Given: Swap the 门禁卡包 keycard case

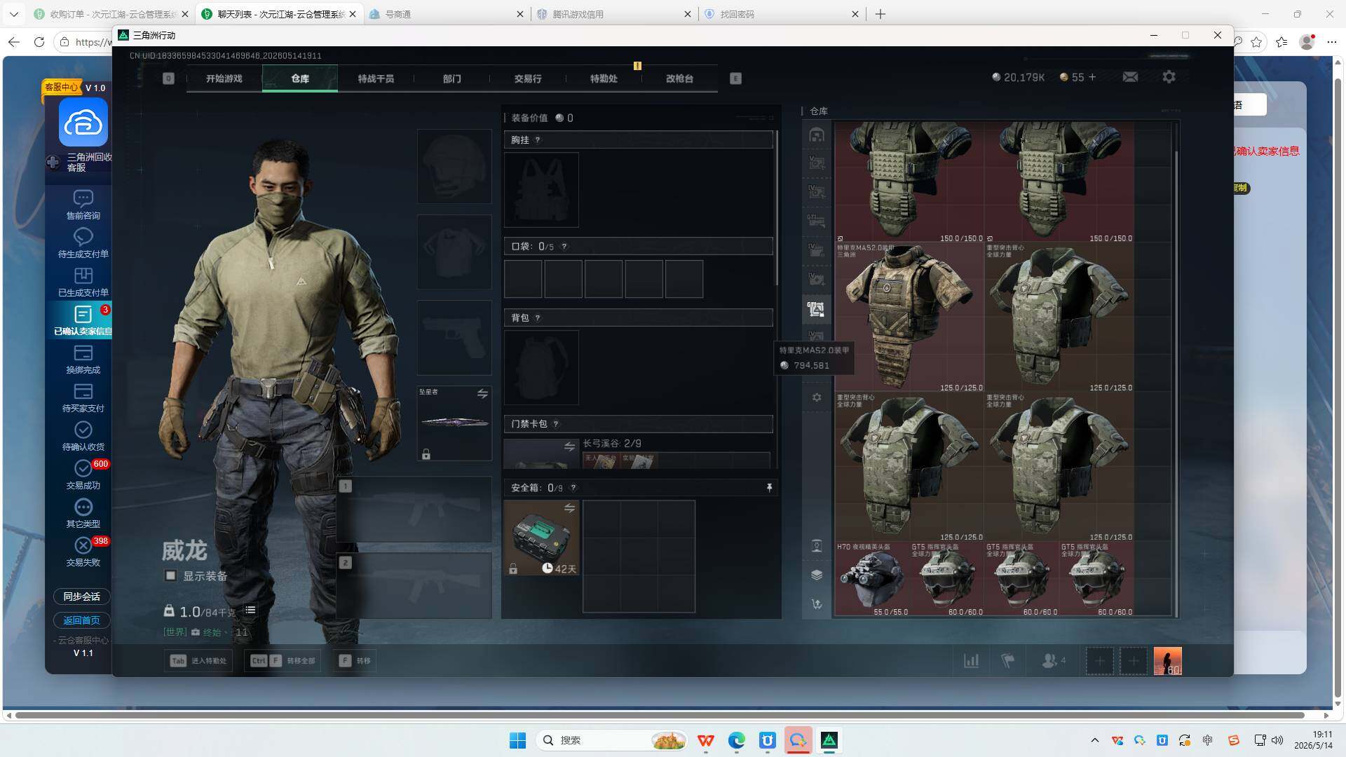Looking at the screenshot, I should [x=569, y=446].
